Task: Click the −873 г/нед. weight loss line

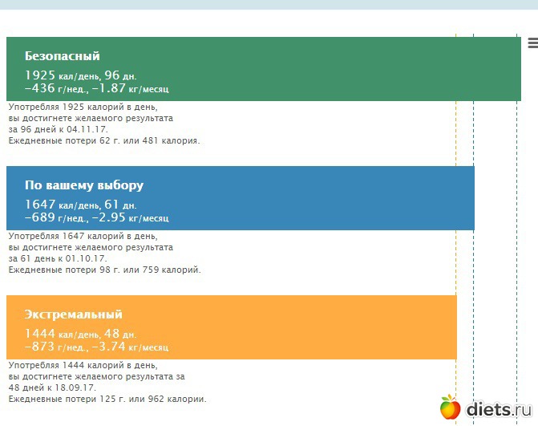Action: pos(96,347)
